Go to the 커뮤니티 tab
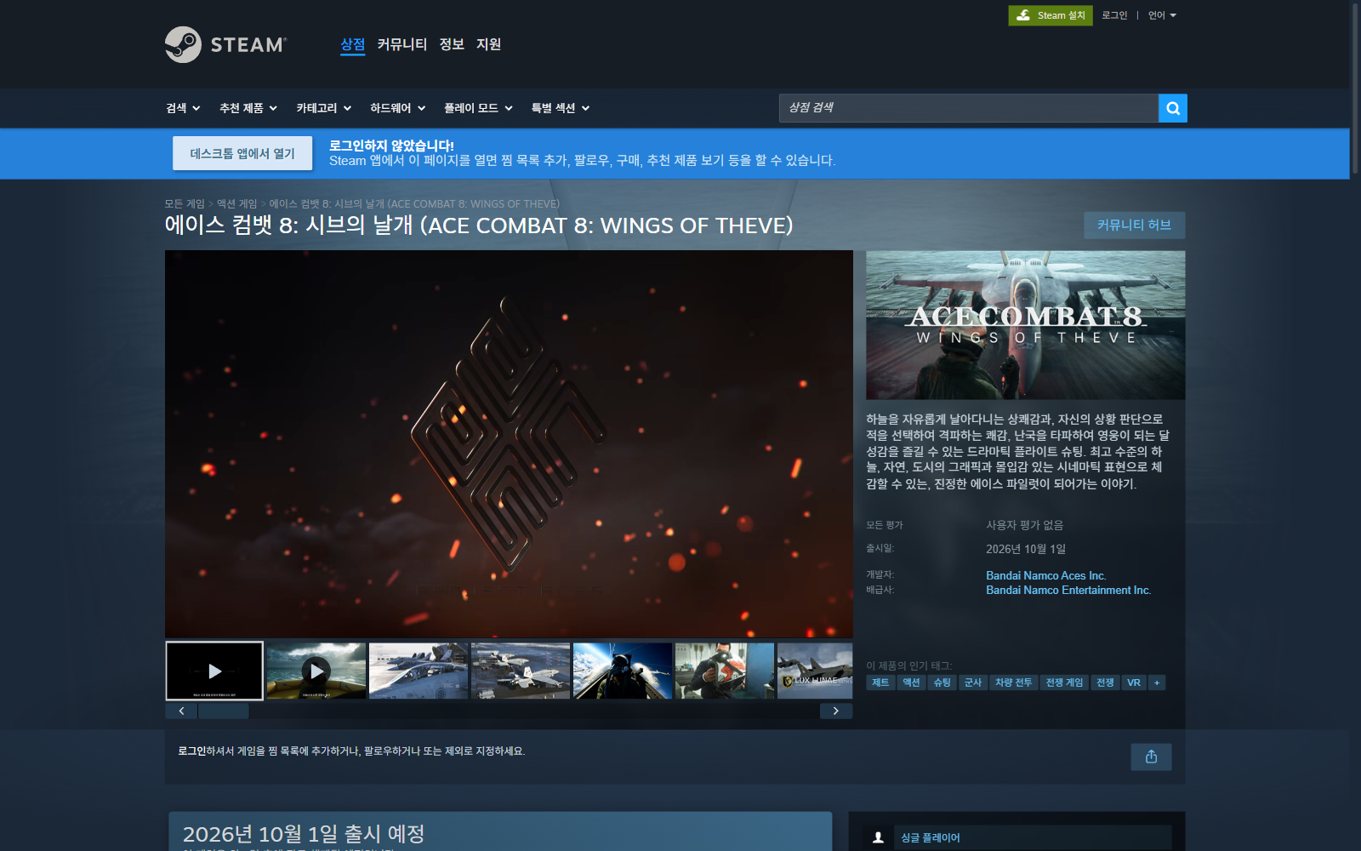 point(402,44)
